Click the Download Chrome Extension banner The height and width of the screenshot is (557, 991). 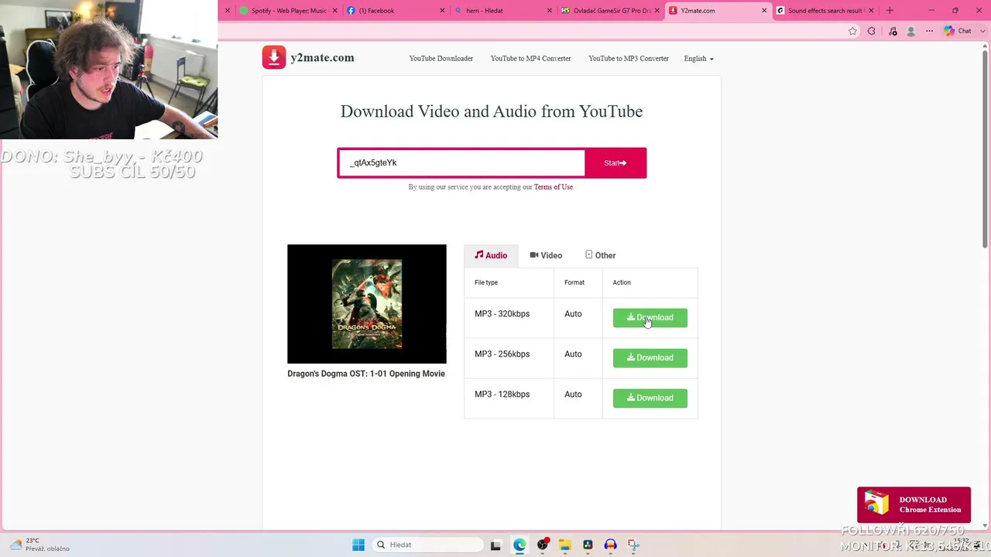914,504
